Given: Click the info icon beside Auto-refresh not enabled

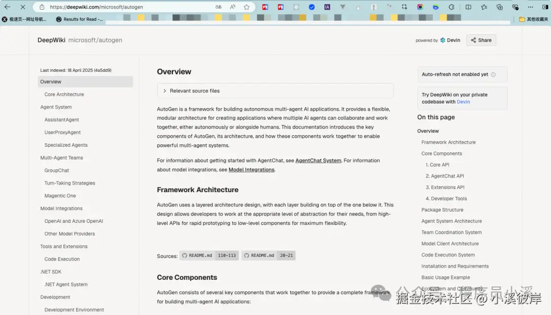Looking at the screenshot, I should pos(493,74).
